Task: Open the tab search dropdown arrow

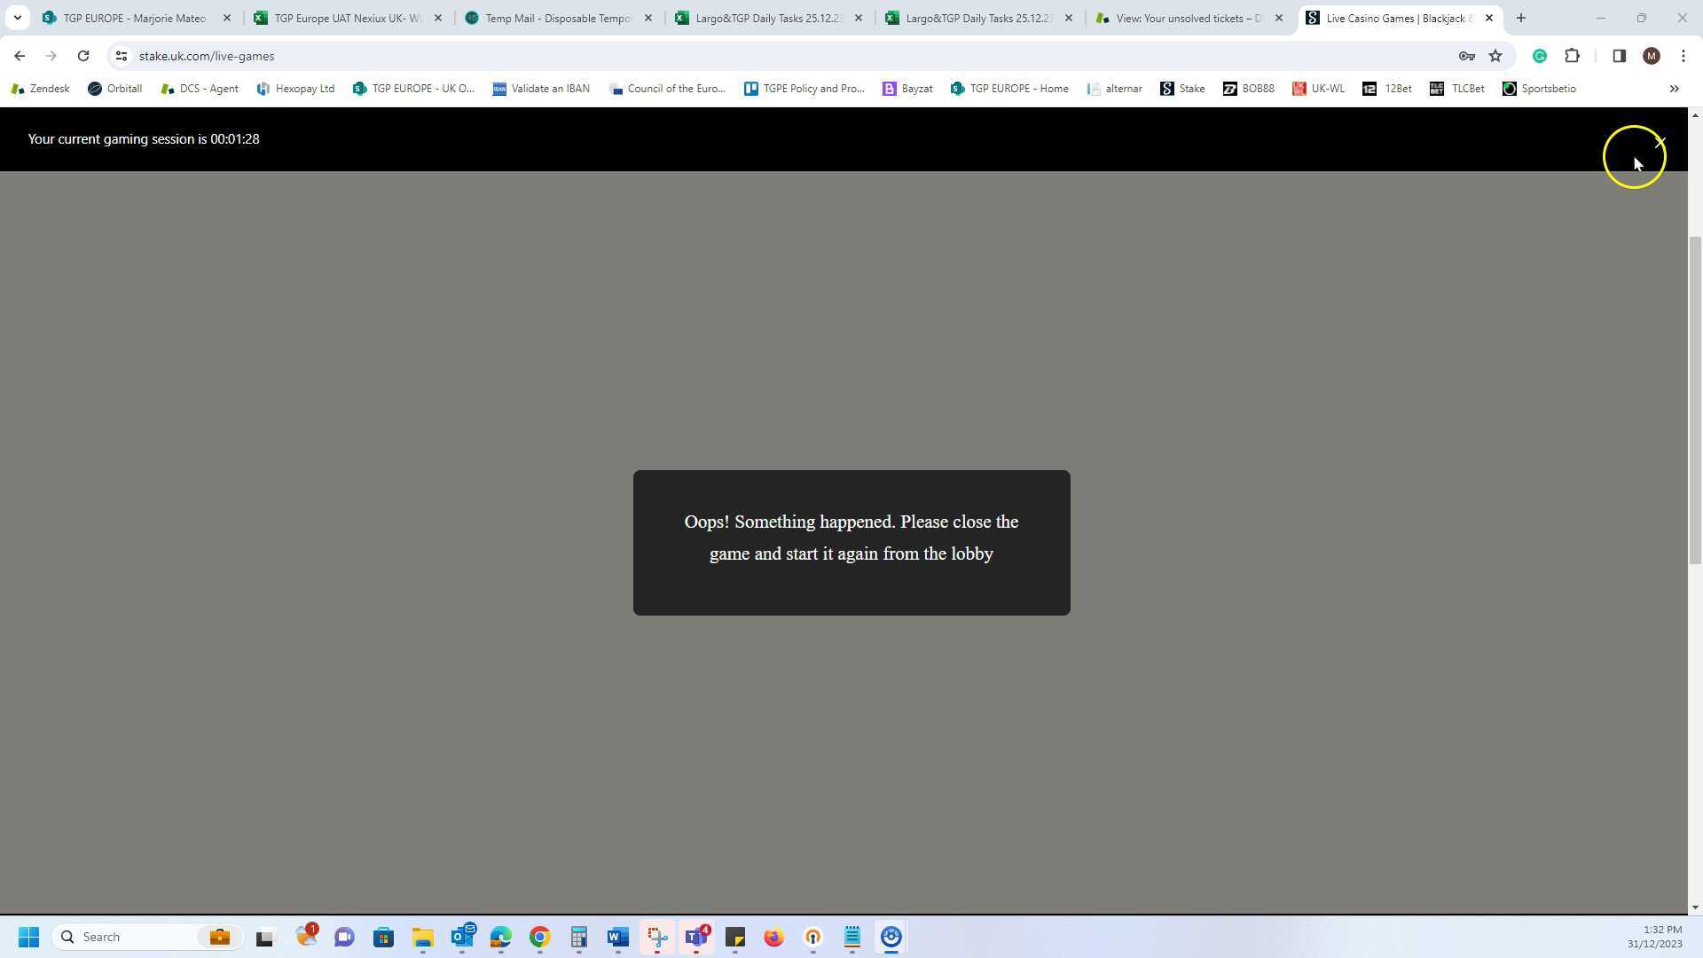Action: [x=17, y=18]
